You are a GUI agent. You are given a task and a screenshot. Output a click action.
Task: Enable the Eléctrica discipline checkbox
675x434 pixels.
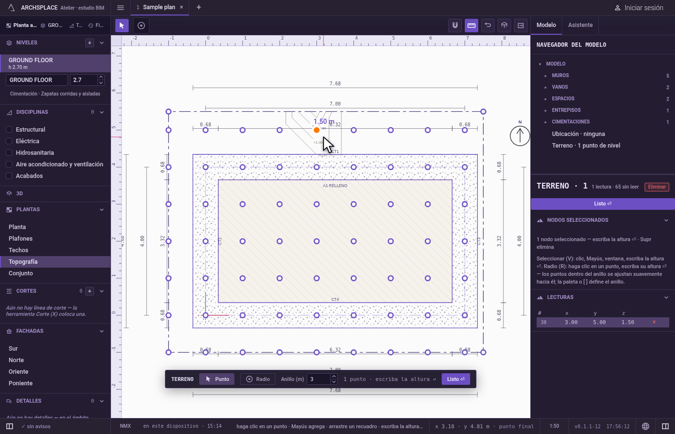9,141
